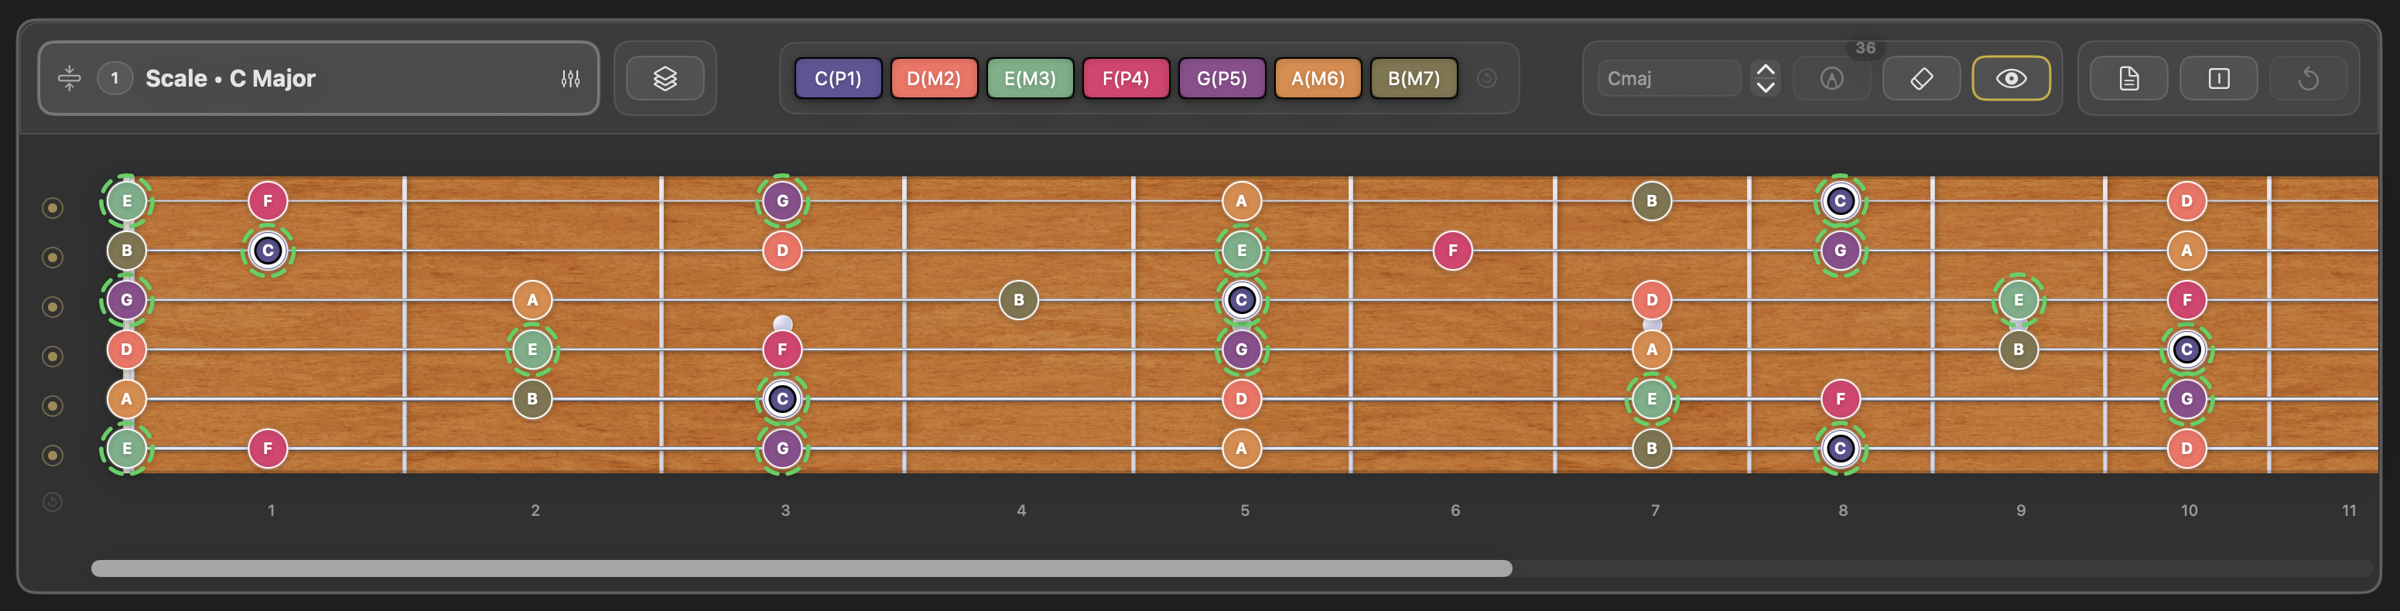Viewport: 2400px width, 611px height.
Task: Click the fret number label 8
Action: coord(1843,510)
